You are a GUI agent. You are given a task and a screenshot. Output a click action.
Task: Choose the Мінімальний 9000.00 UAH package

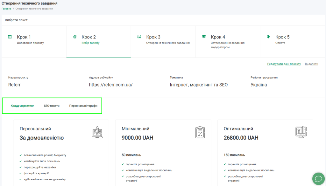pyautogui.click(x=137, y=138)
